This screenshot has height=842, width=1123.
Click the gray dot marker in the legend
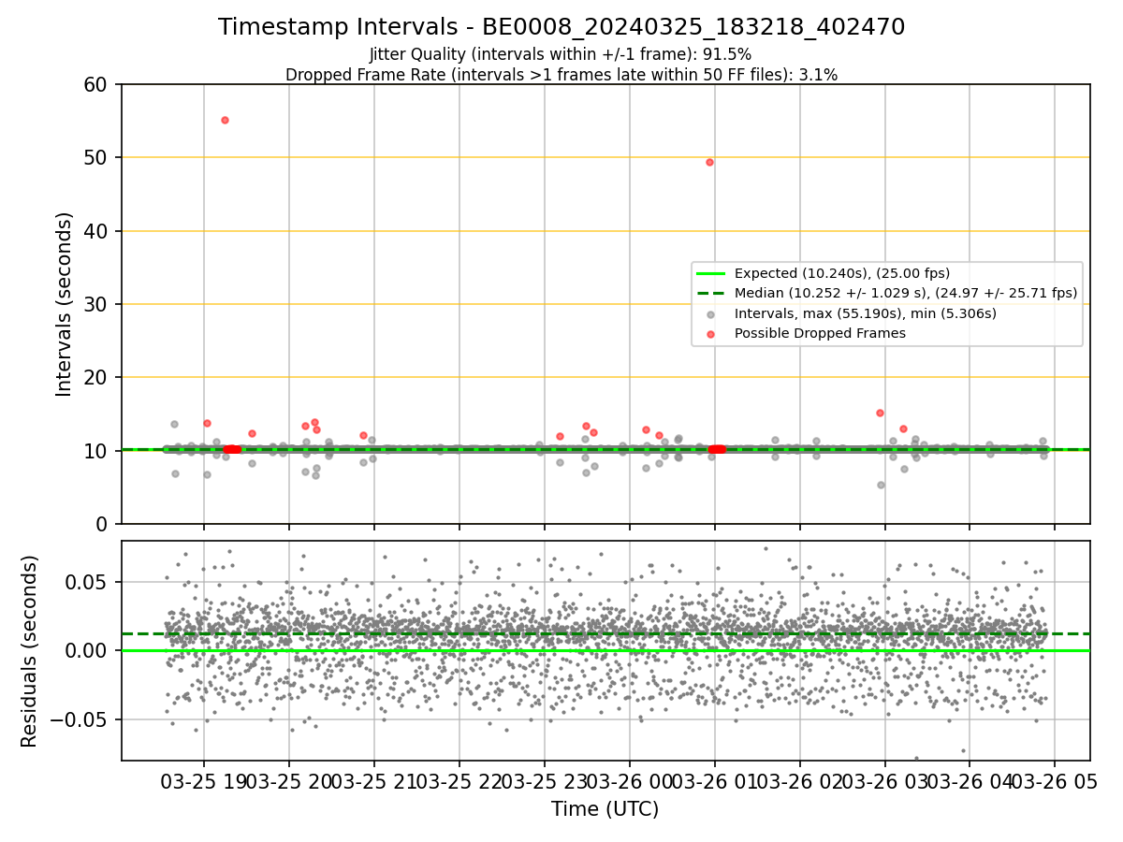point(711,313)
